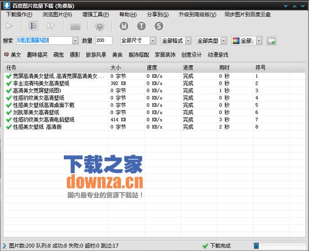Open the 升级到高级版(V) menu
Image resolution: width=309 pixels, height=251 pixels.
pos(197,14)
